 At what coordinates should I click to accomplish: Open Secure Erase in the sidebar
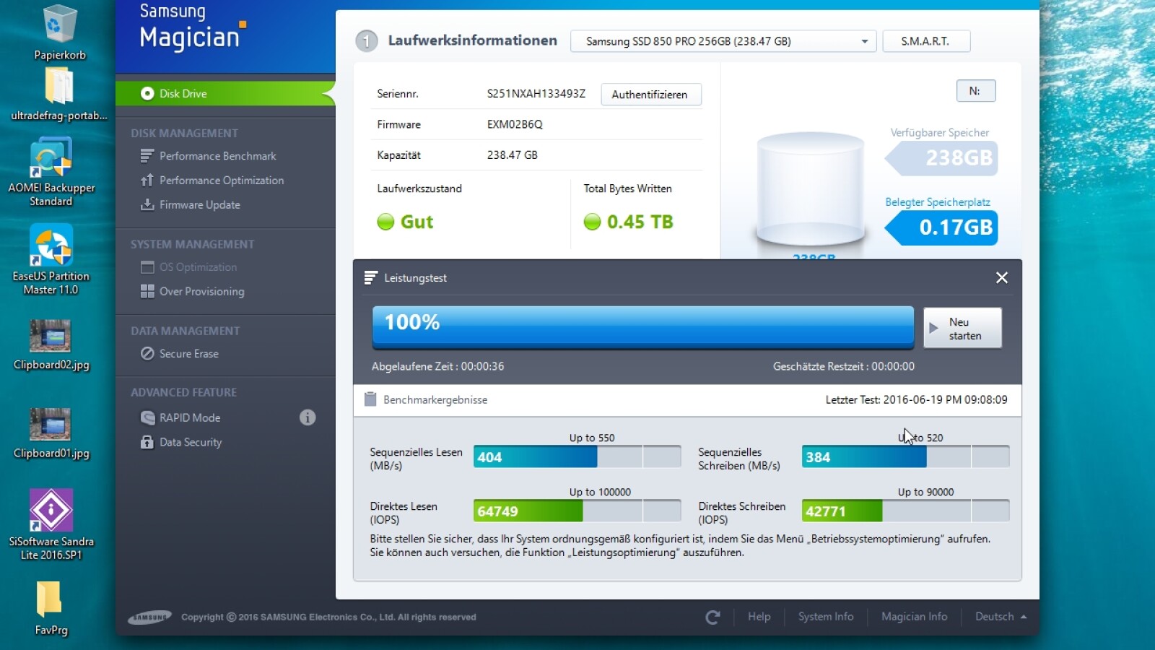[188, 354]
